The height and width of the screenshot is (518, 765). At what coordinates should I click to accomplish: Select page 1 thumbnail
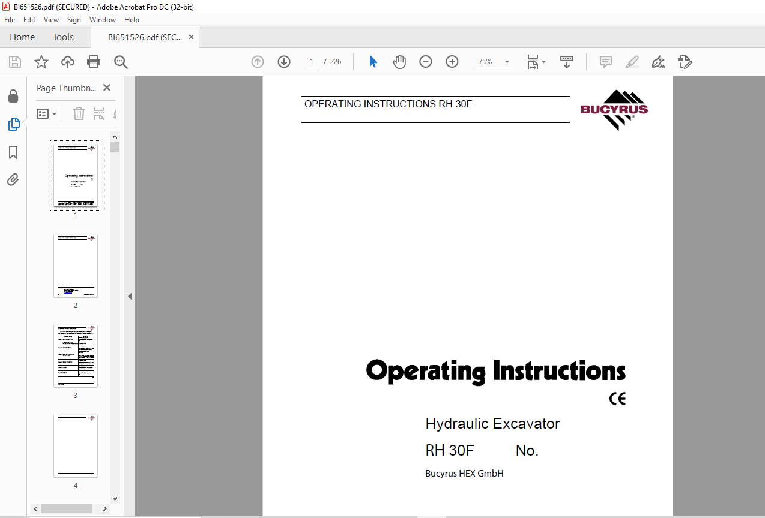click(x=76, y=175)
